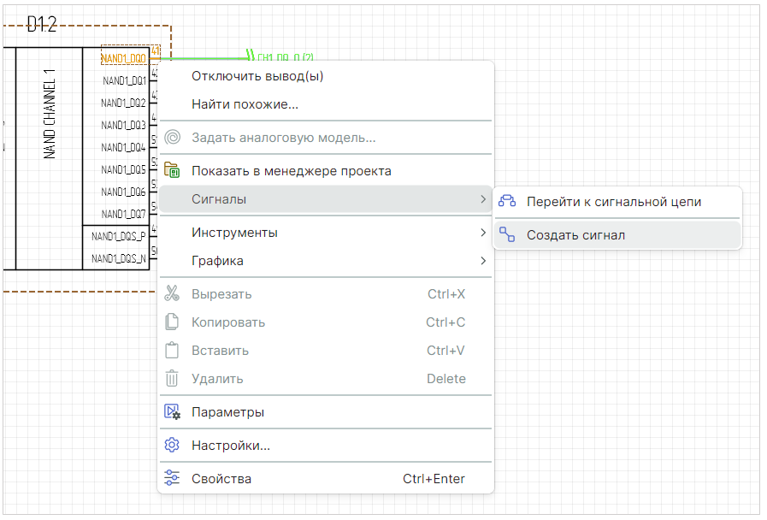Viewport: 767px width, 520px height.
Task: Open Создать сигнал in the submenu
Action: point(575,235)
